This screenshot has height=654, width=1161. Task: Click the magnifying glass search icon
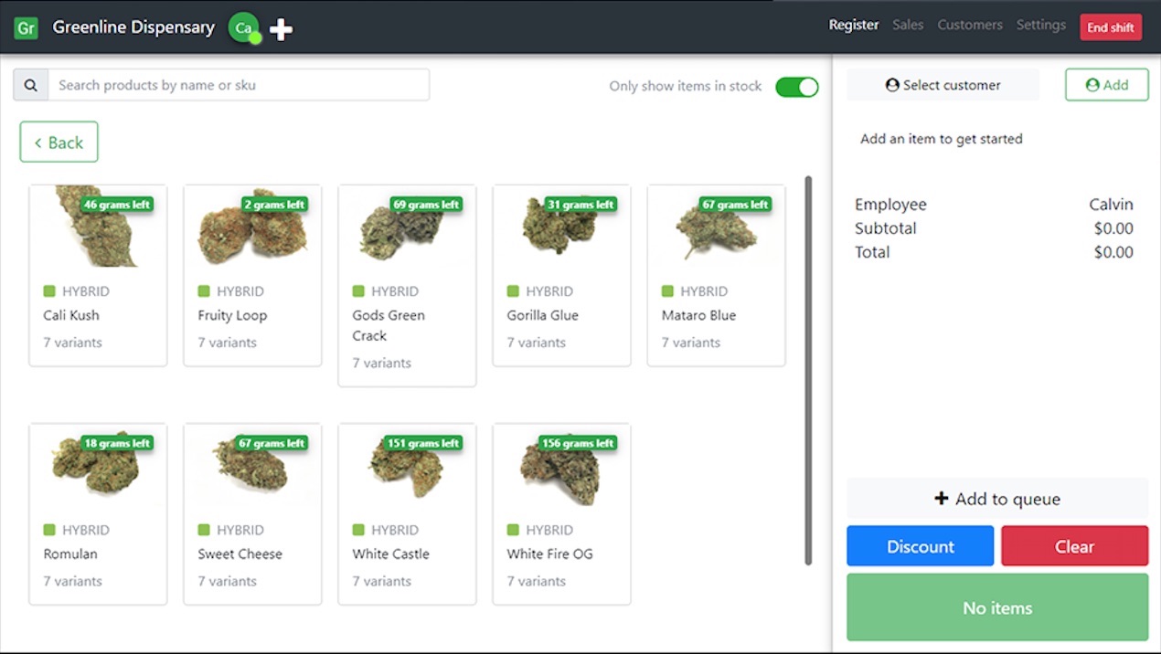click(31, 85)
